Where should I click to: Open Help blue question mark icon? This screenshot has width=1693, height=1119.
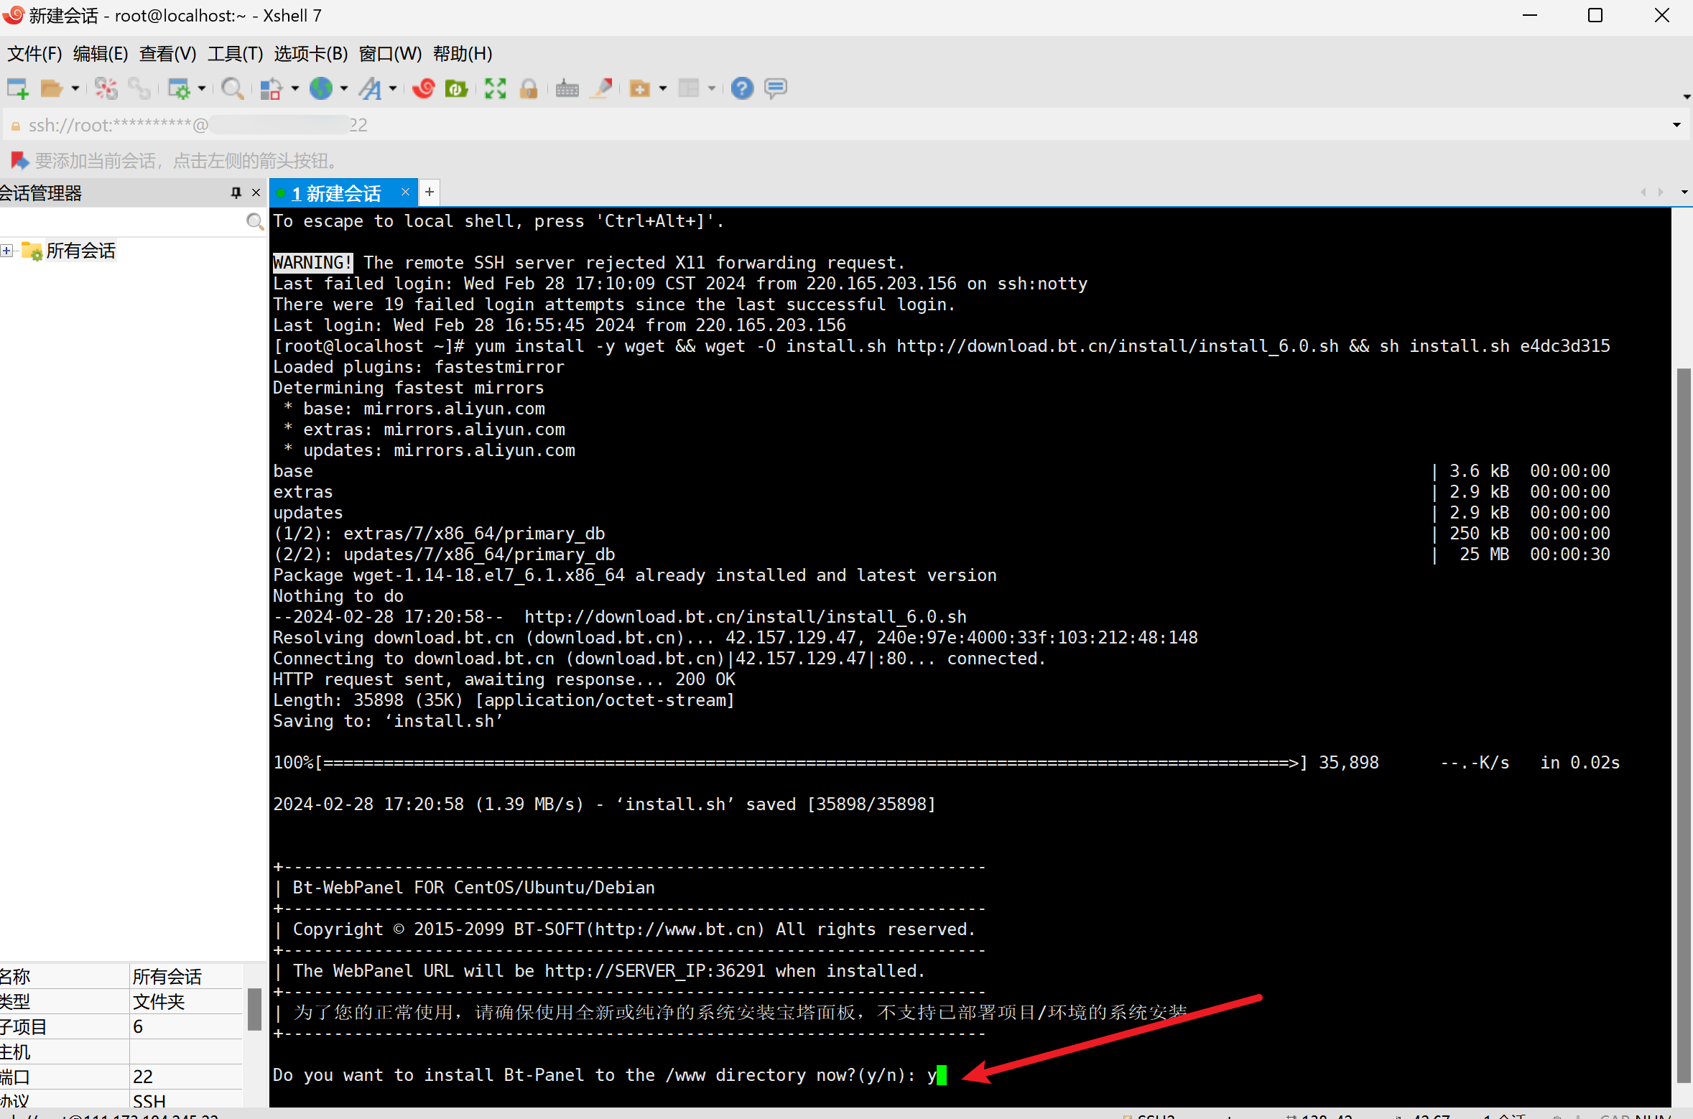(742, 88)
